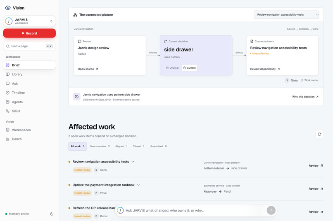Review the payment integration runbook item

click(316, 188)
